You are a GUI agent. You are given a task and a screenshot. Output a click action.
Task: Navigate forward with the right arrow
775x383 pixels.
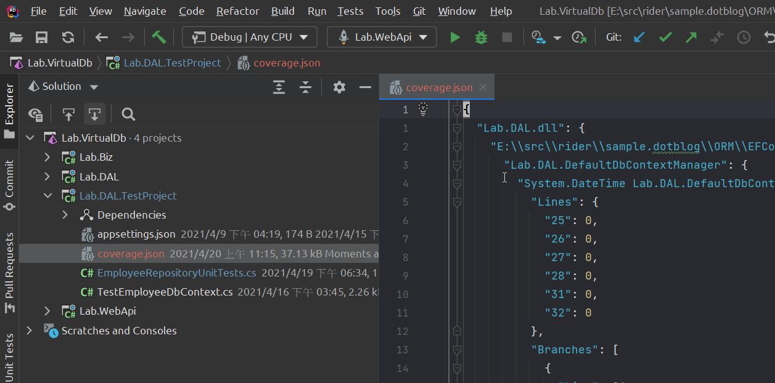[x=128, y=37]
